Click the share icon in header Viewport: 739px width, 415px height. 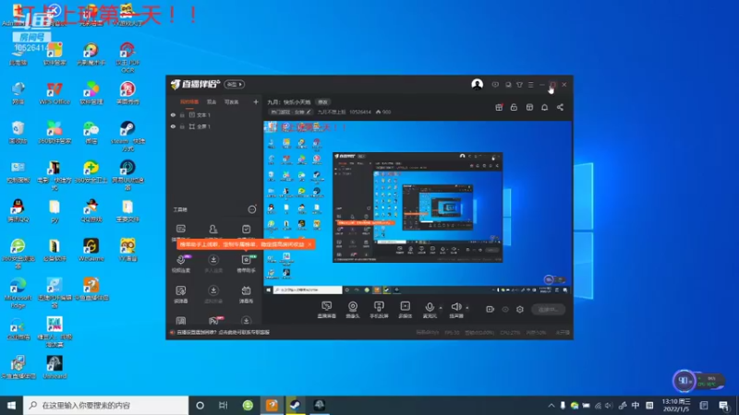[x=560, y=108]
